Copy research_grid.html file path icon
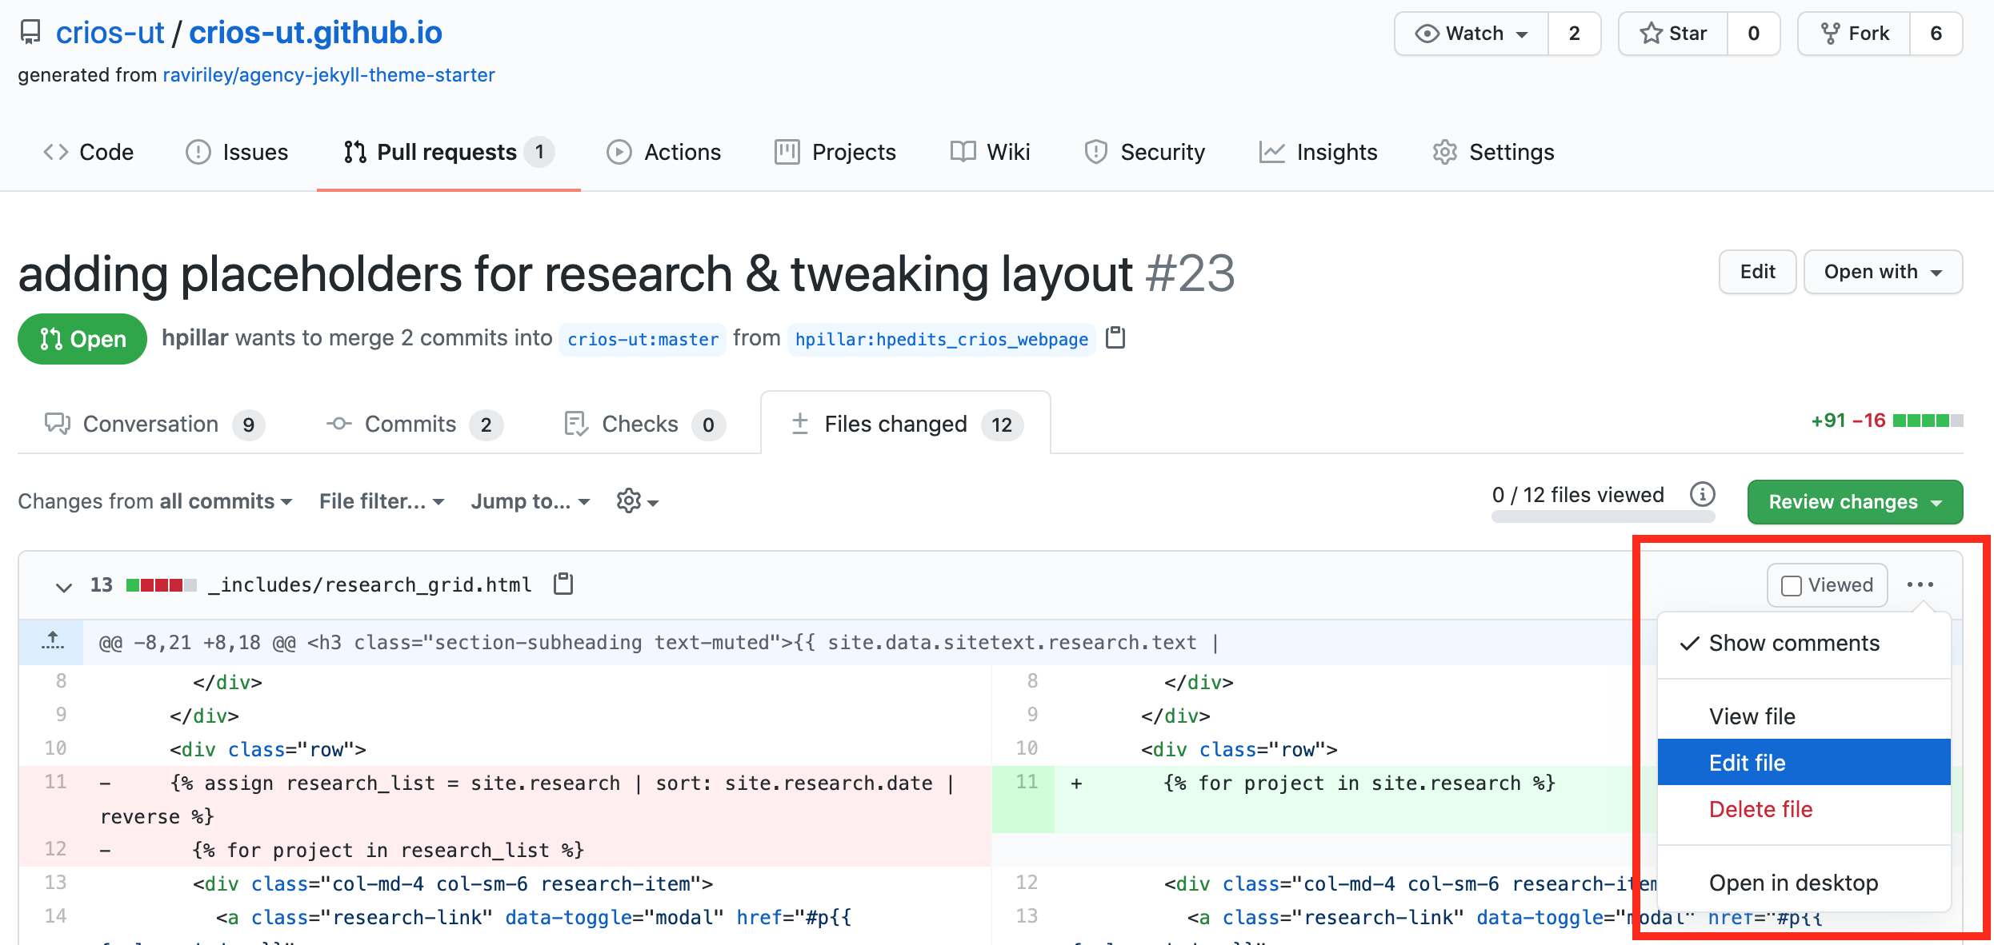Screen dimensions: 1994x945 (563, 584)
